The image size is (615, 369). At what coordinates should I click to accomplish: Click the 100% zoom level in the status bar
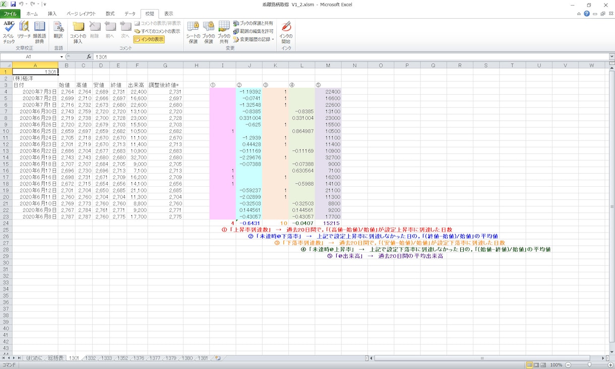557,365
